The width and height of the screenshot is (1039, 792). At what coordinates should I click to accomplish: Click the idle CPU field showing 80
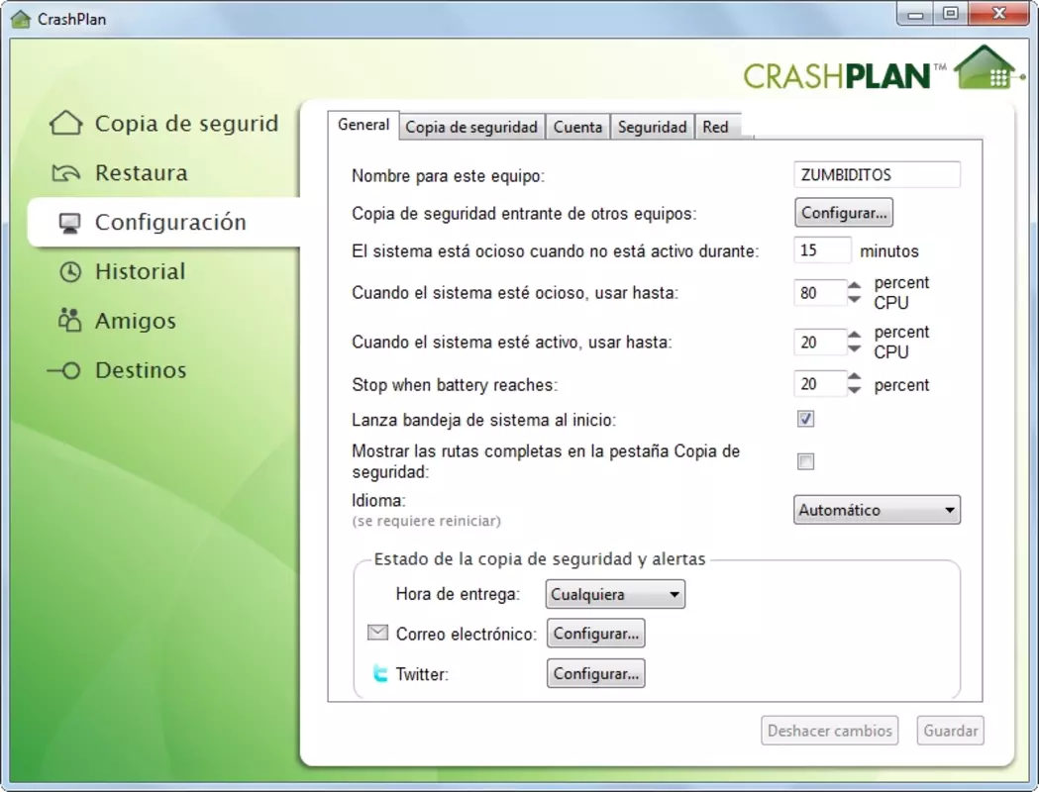tap(820, 293)
